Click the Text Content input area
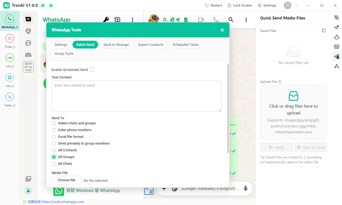This screenshot has height=205, width=342. pyautogui.click(x=137, y=96)
